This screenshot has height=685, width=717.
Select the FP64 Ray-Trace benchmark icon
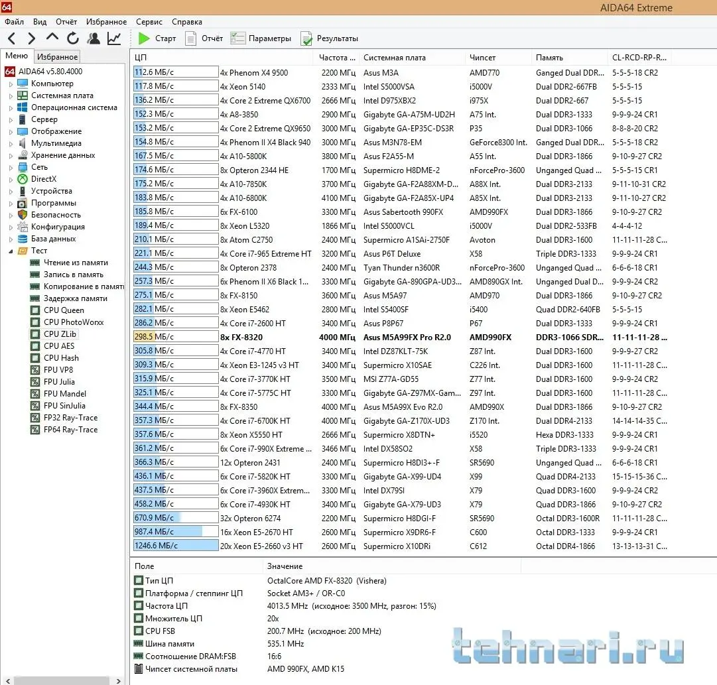point(34,430)
